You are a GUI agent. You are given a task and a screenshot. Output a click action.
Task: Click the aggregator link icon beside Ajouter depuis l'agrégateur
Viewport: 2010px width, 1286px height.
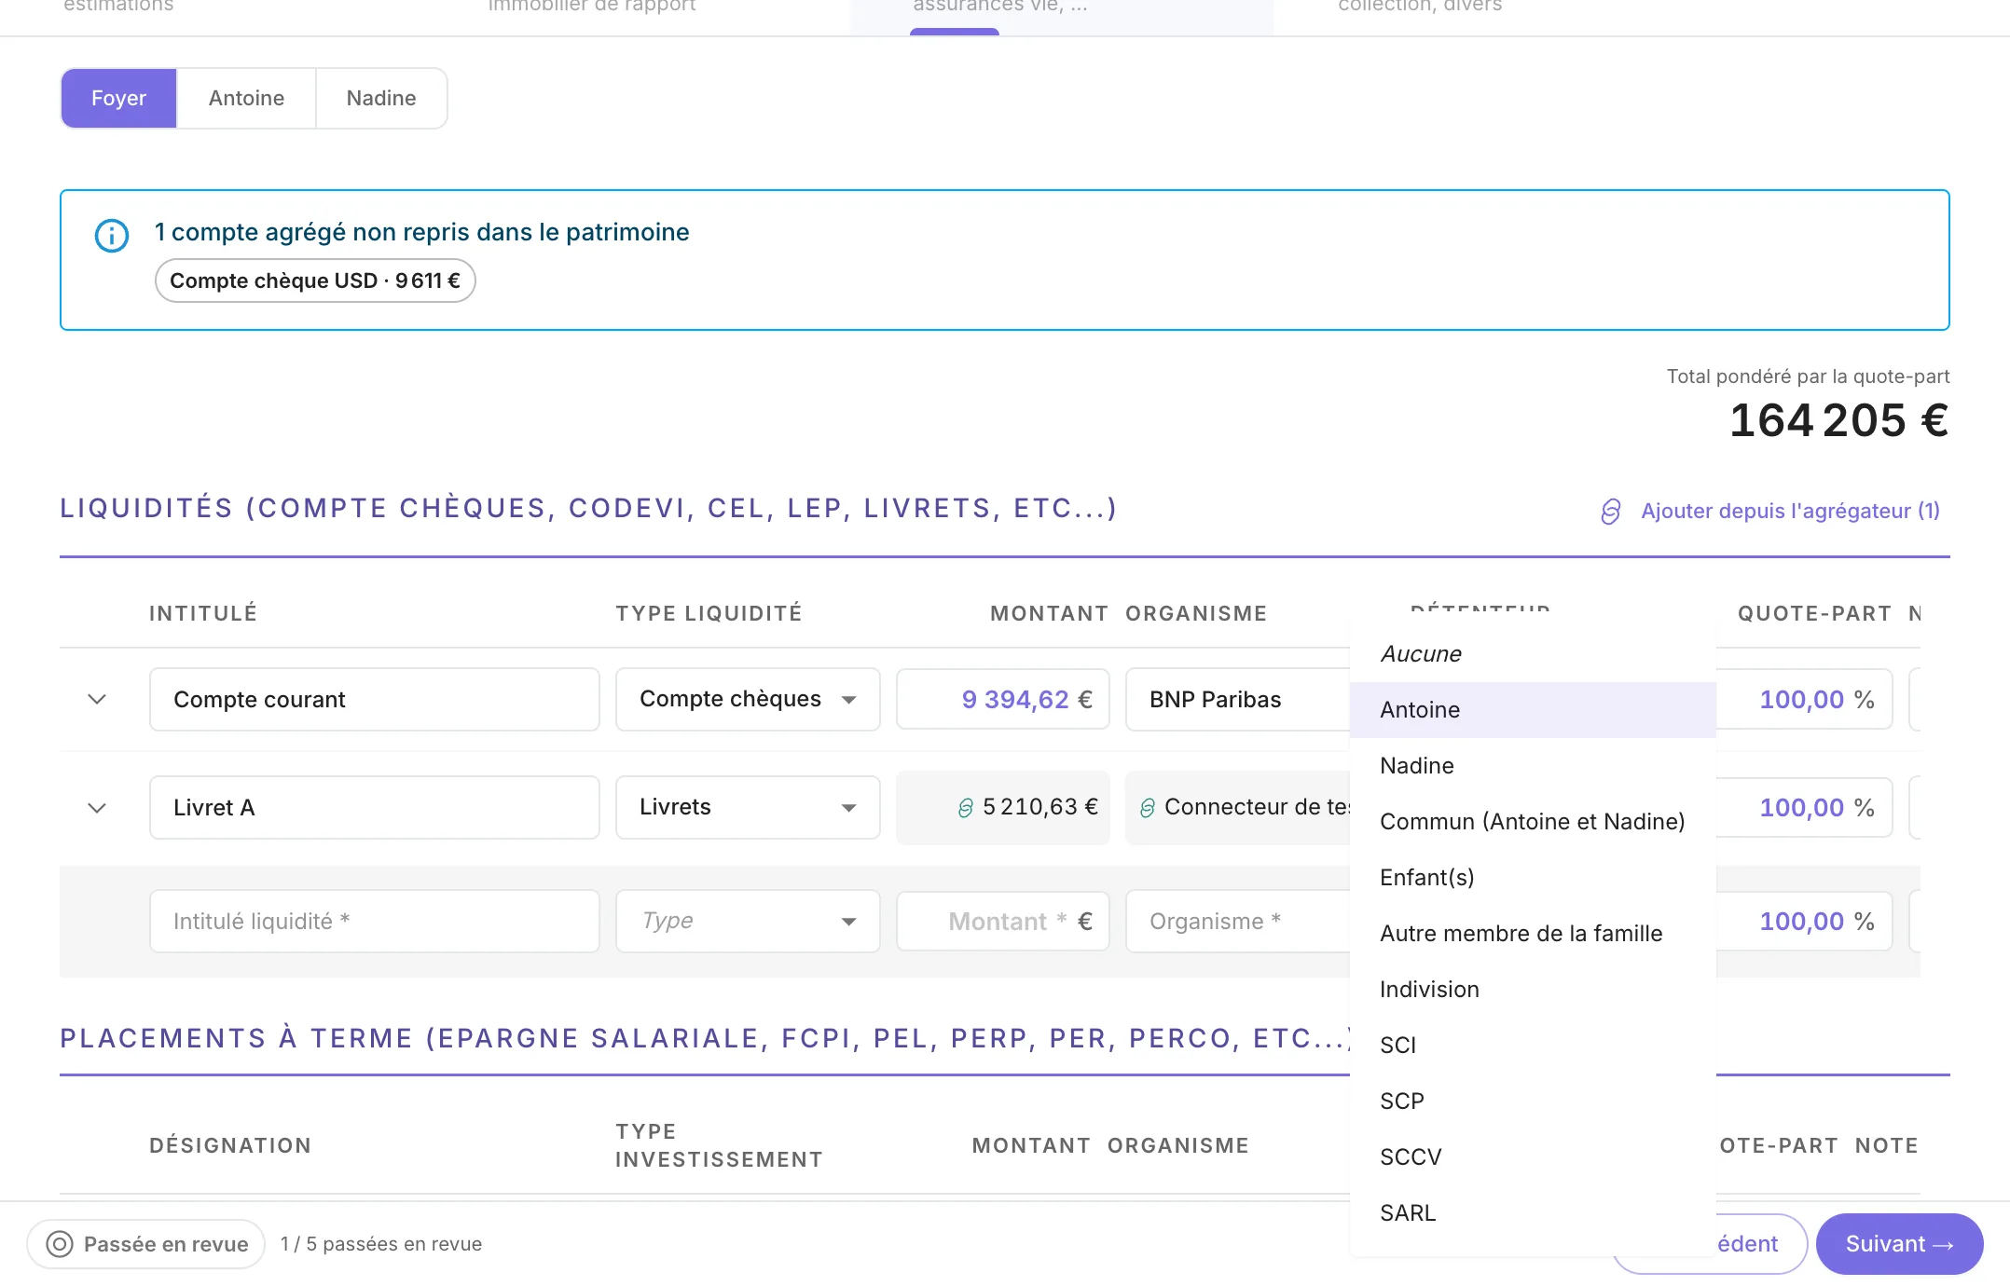coord(1611,512)
